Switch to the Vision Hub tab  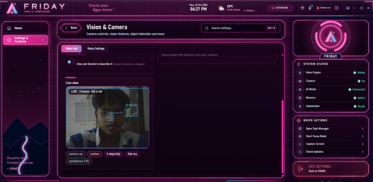(x=71, y=49)
